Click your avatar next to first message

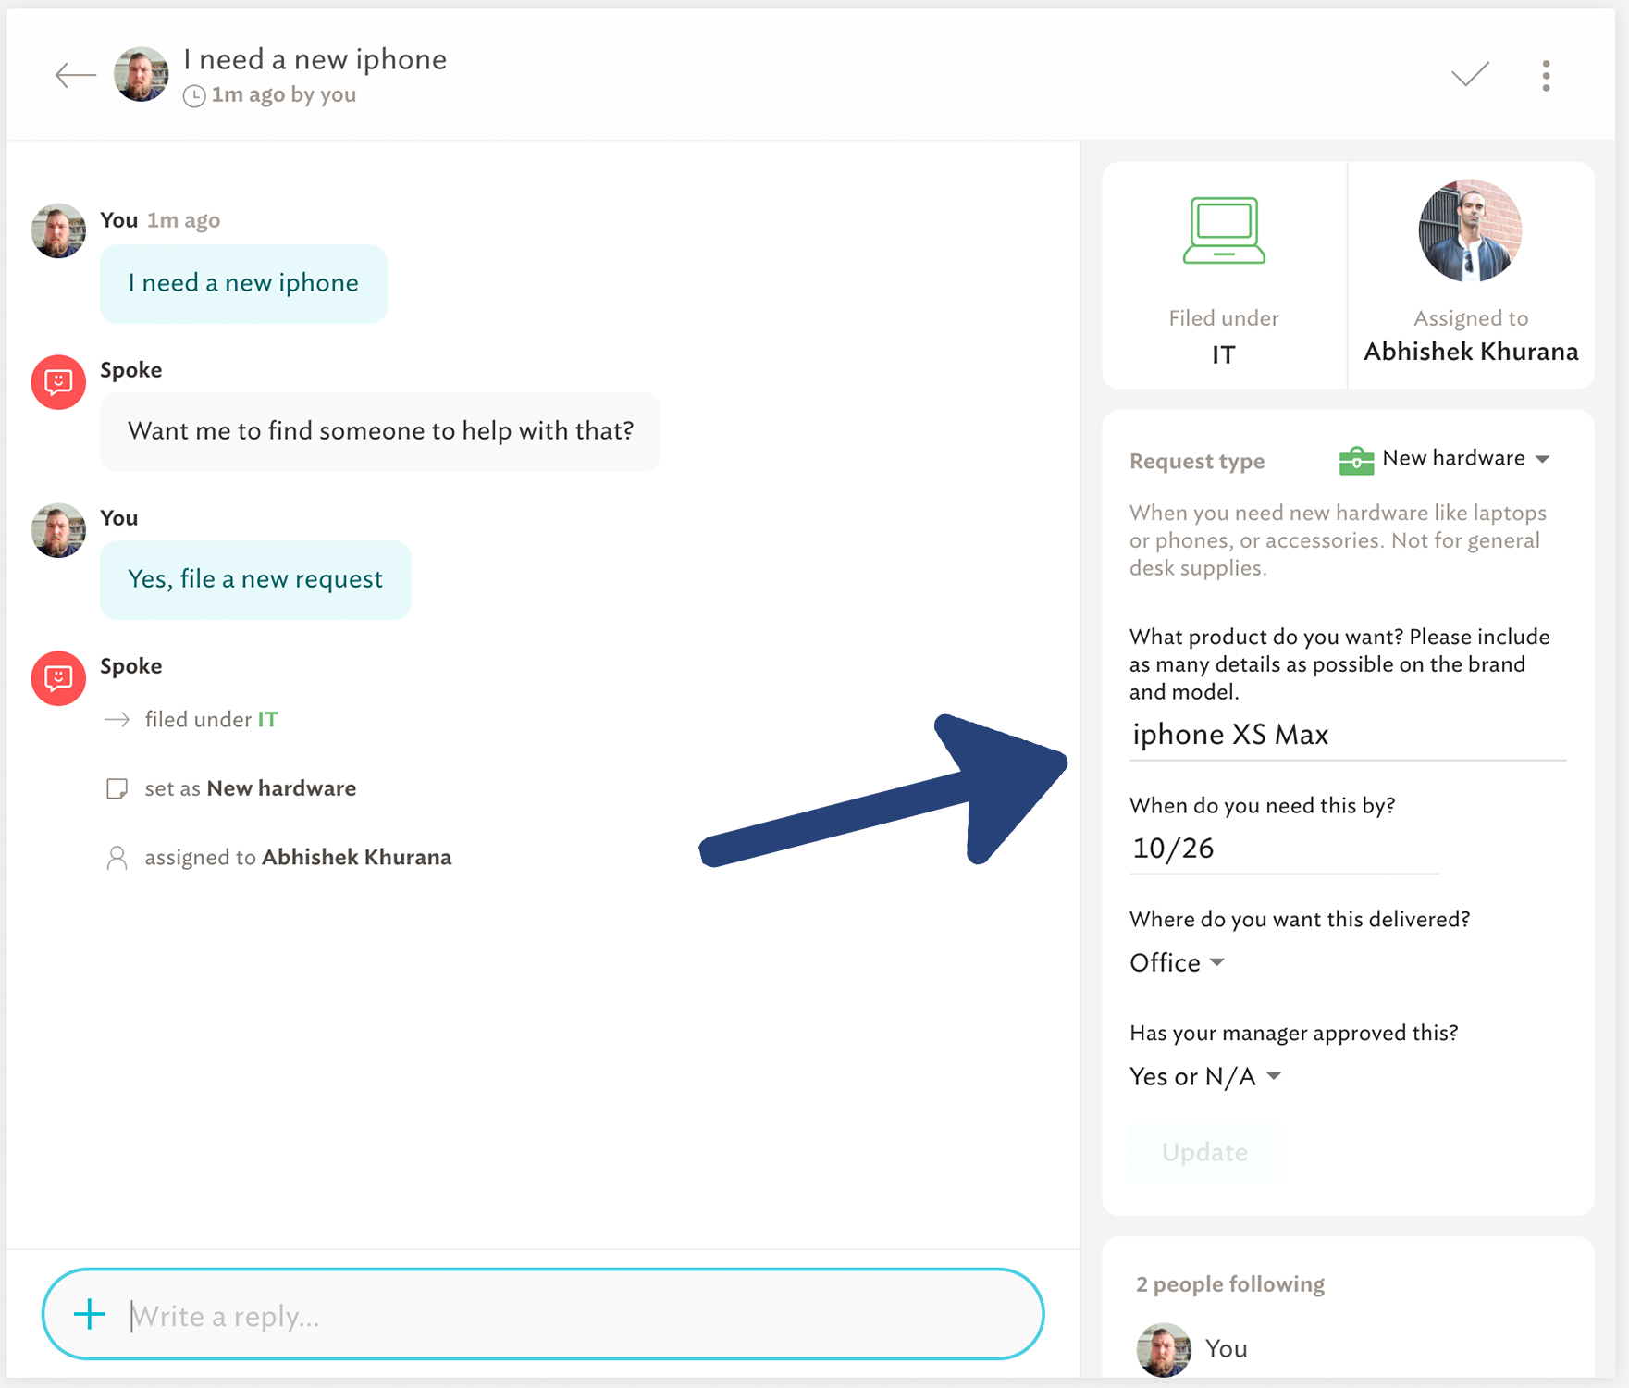pos(58,230)
